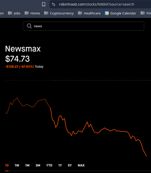The height and width of the screenshot is (173, 151).
Task: Switch chart to 1W range
Action: (x=17, y=165)
